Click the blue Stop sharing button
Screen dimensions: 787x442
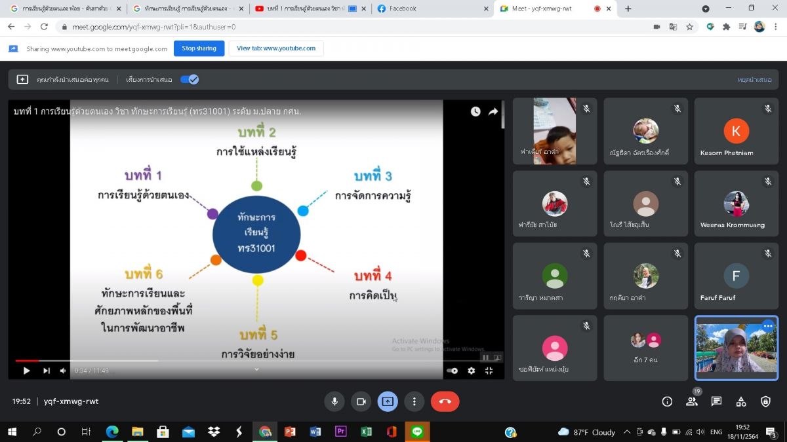[199, 48]
